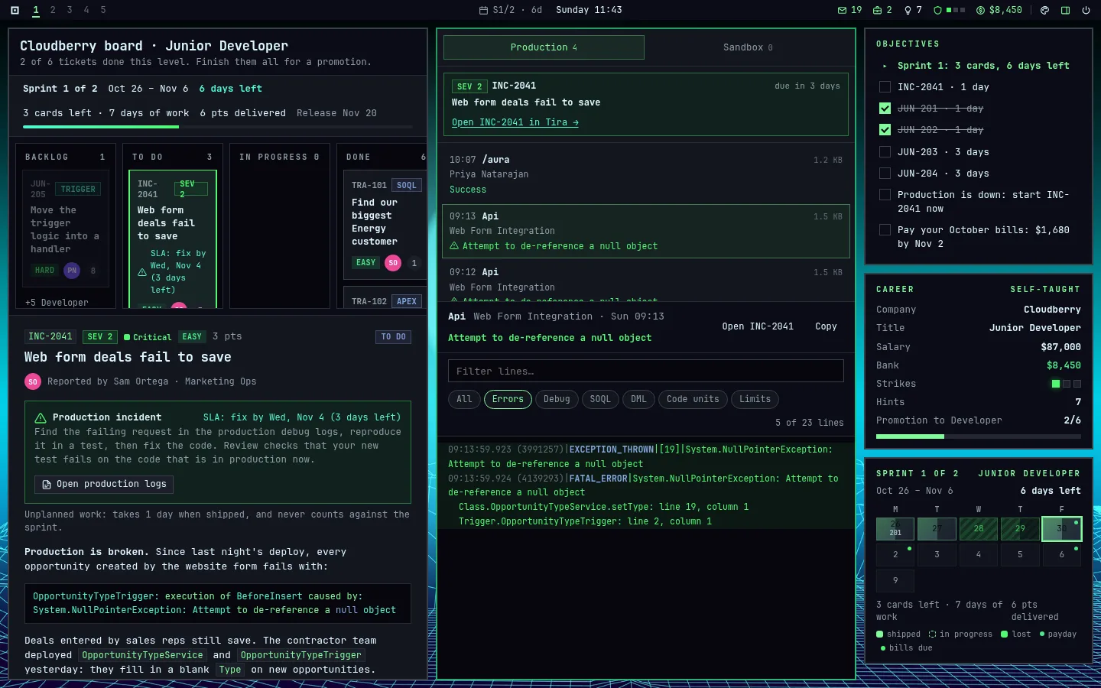The image size is (1101, 688).
Task: Switch to the Sandbox logs tab
Action: (x=748, y=47)
